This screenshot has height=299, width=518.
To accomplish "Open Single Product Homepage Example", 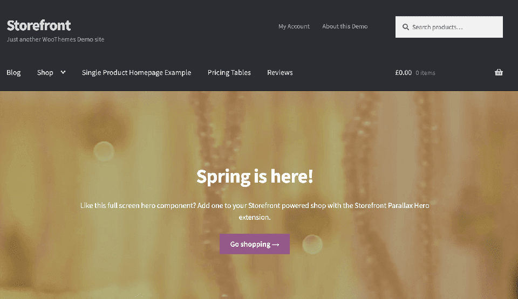I will [137, 73].
